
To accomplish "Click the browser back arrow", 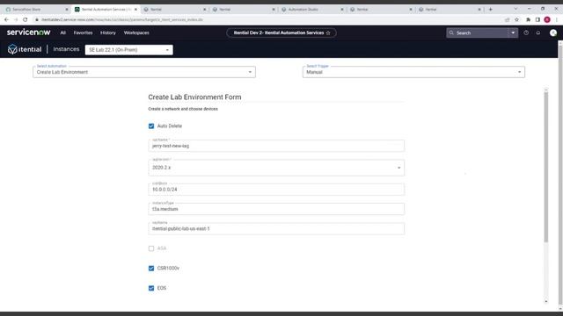I will (6, 19).
